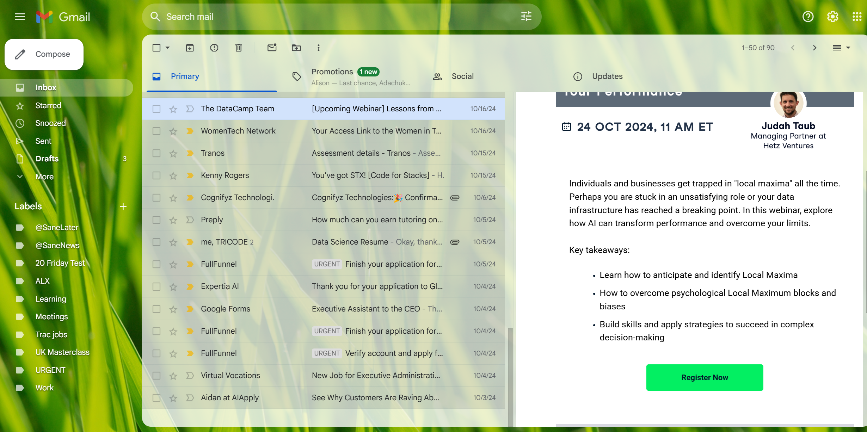Select The DataCamp Team email checkbox
Image resolution: width=867 pixels, height=432 pixels.
[x=156, y=109]
